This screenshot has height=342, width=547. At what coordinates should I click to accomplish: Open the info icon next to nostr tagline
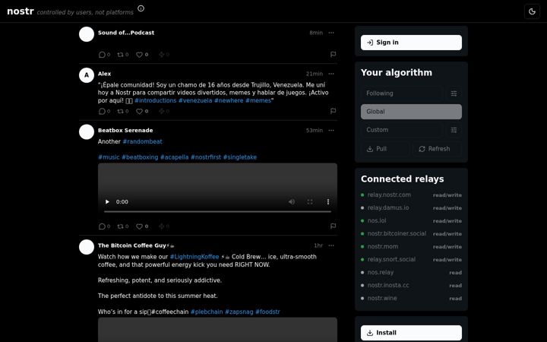[141, 8]
